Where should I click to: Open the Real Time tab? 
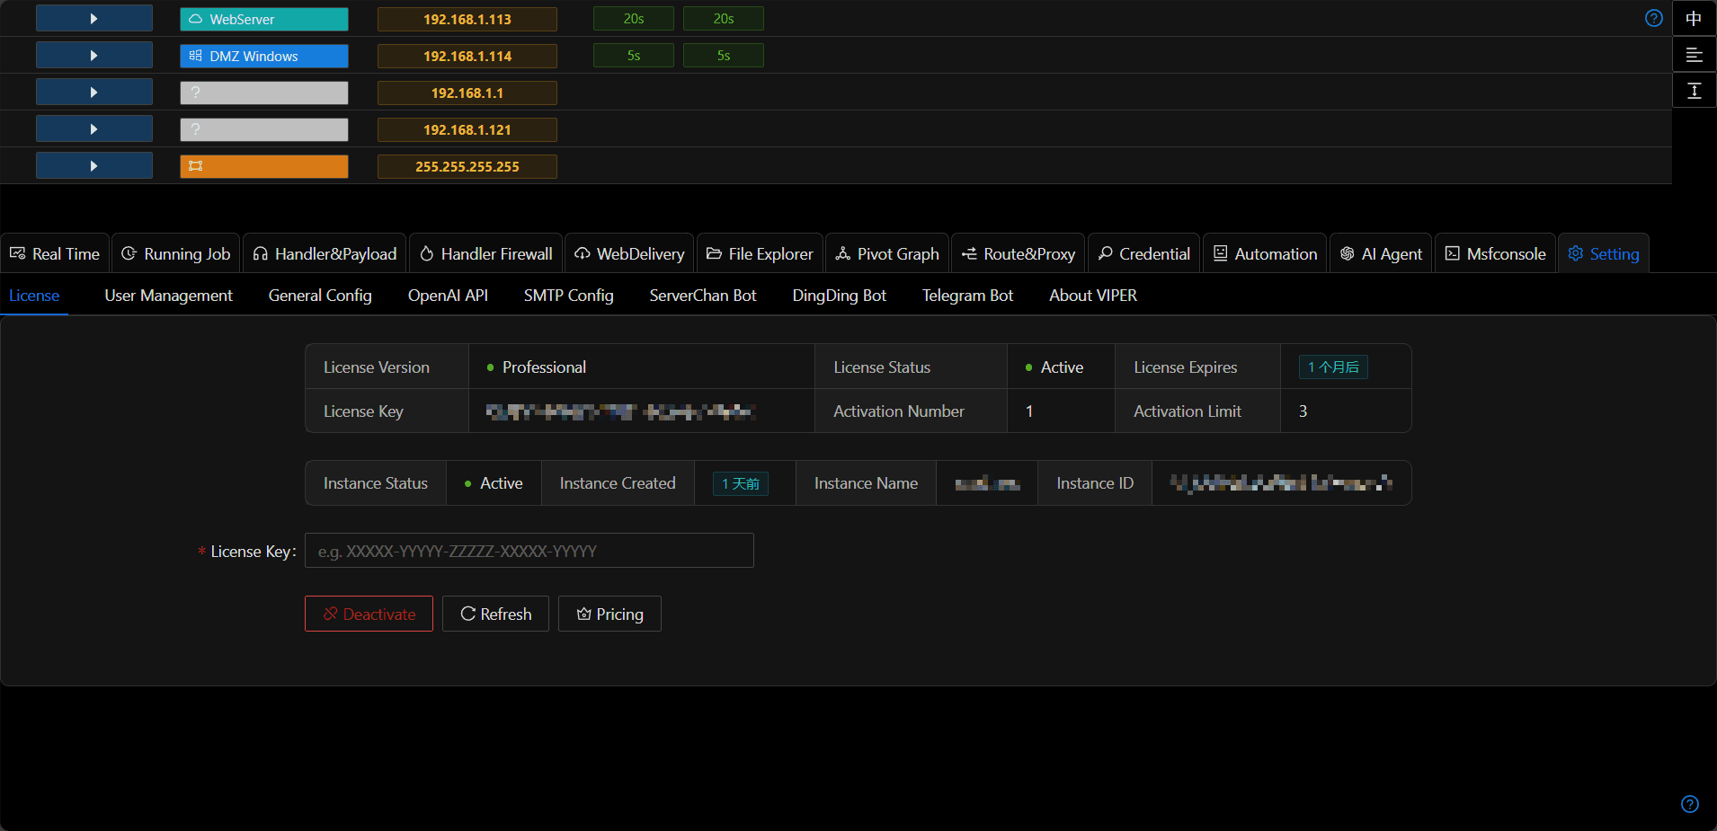tap(55, 253)
